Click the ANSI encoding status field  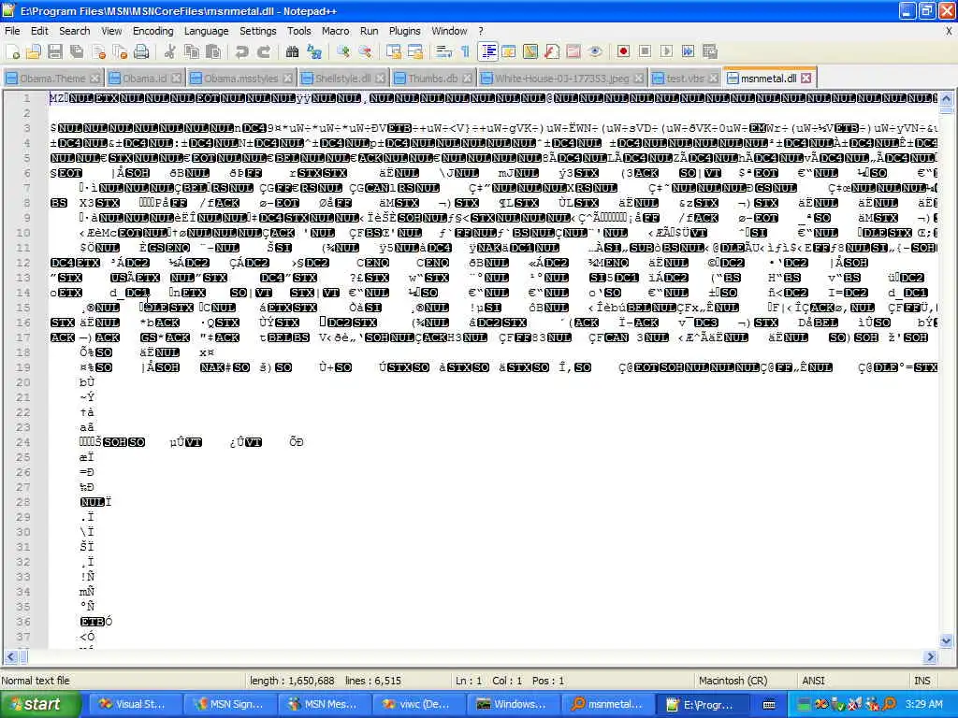[813, 681]
